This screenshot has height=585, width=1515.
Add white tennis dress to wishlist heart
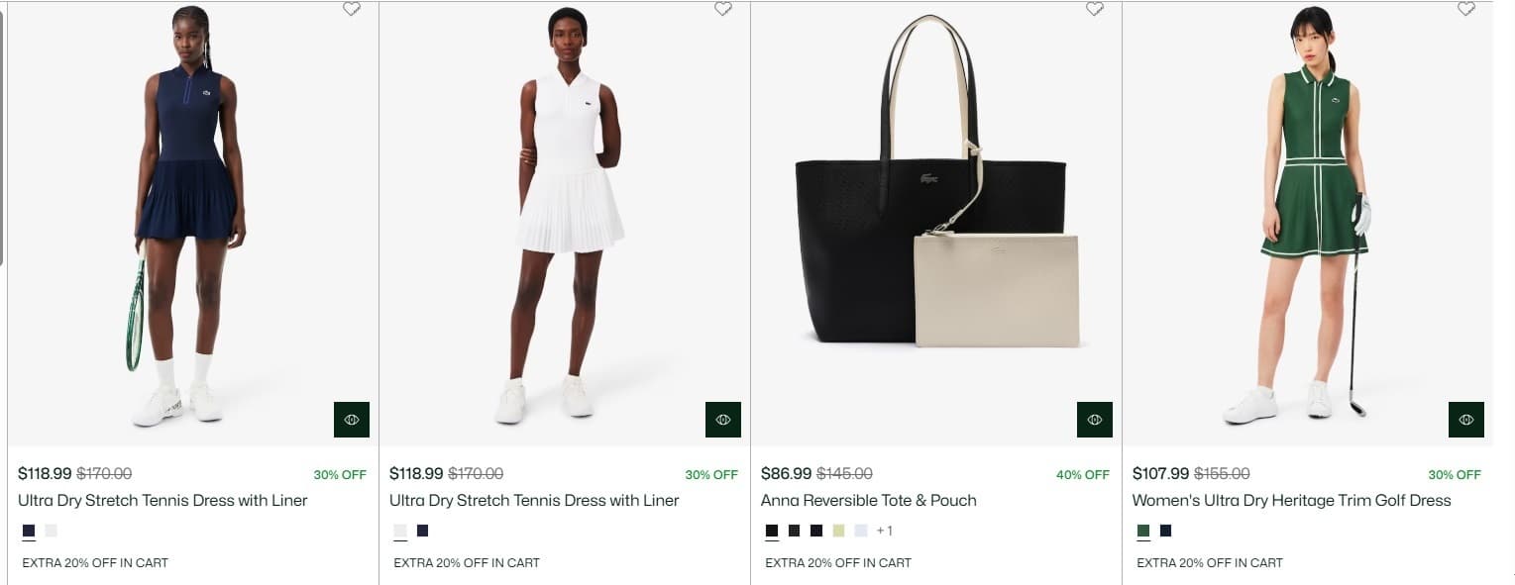point(723,8)
